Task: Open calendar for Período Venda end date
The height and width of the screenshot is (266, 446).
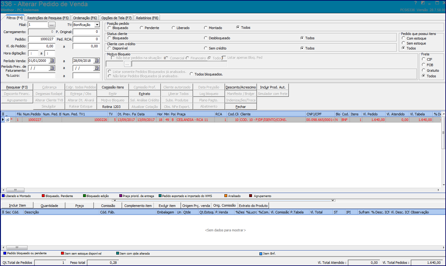Action: pyautogui.click(x=96, y=61)
